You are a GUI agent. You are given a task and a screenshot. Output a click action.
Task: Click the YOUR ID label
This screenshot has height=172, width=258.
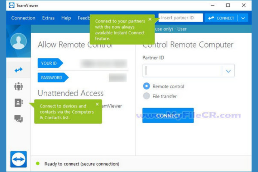click(50, 63)
